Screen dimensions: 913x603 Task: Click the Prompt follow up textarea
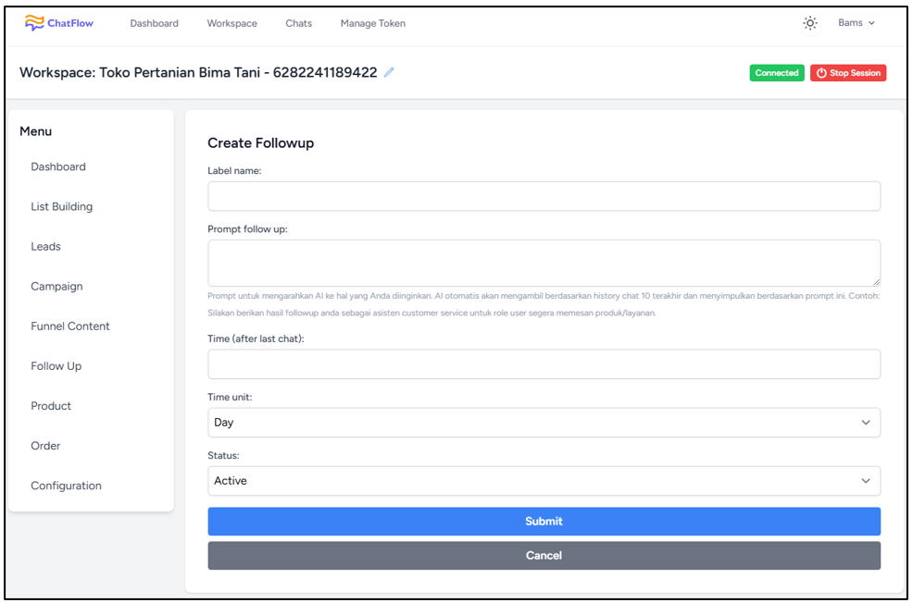(x=544, y=263)
